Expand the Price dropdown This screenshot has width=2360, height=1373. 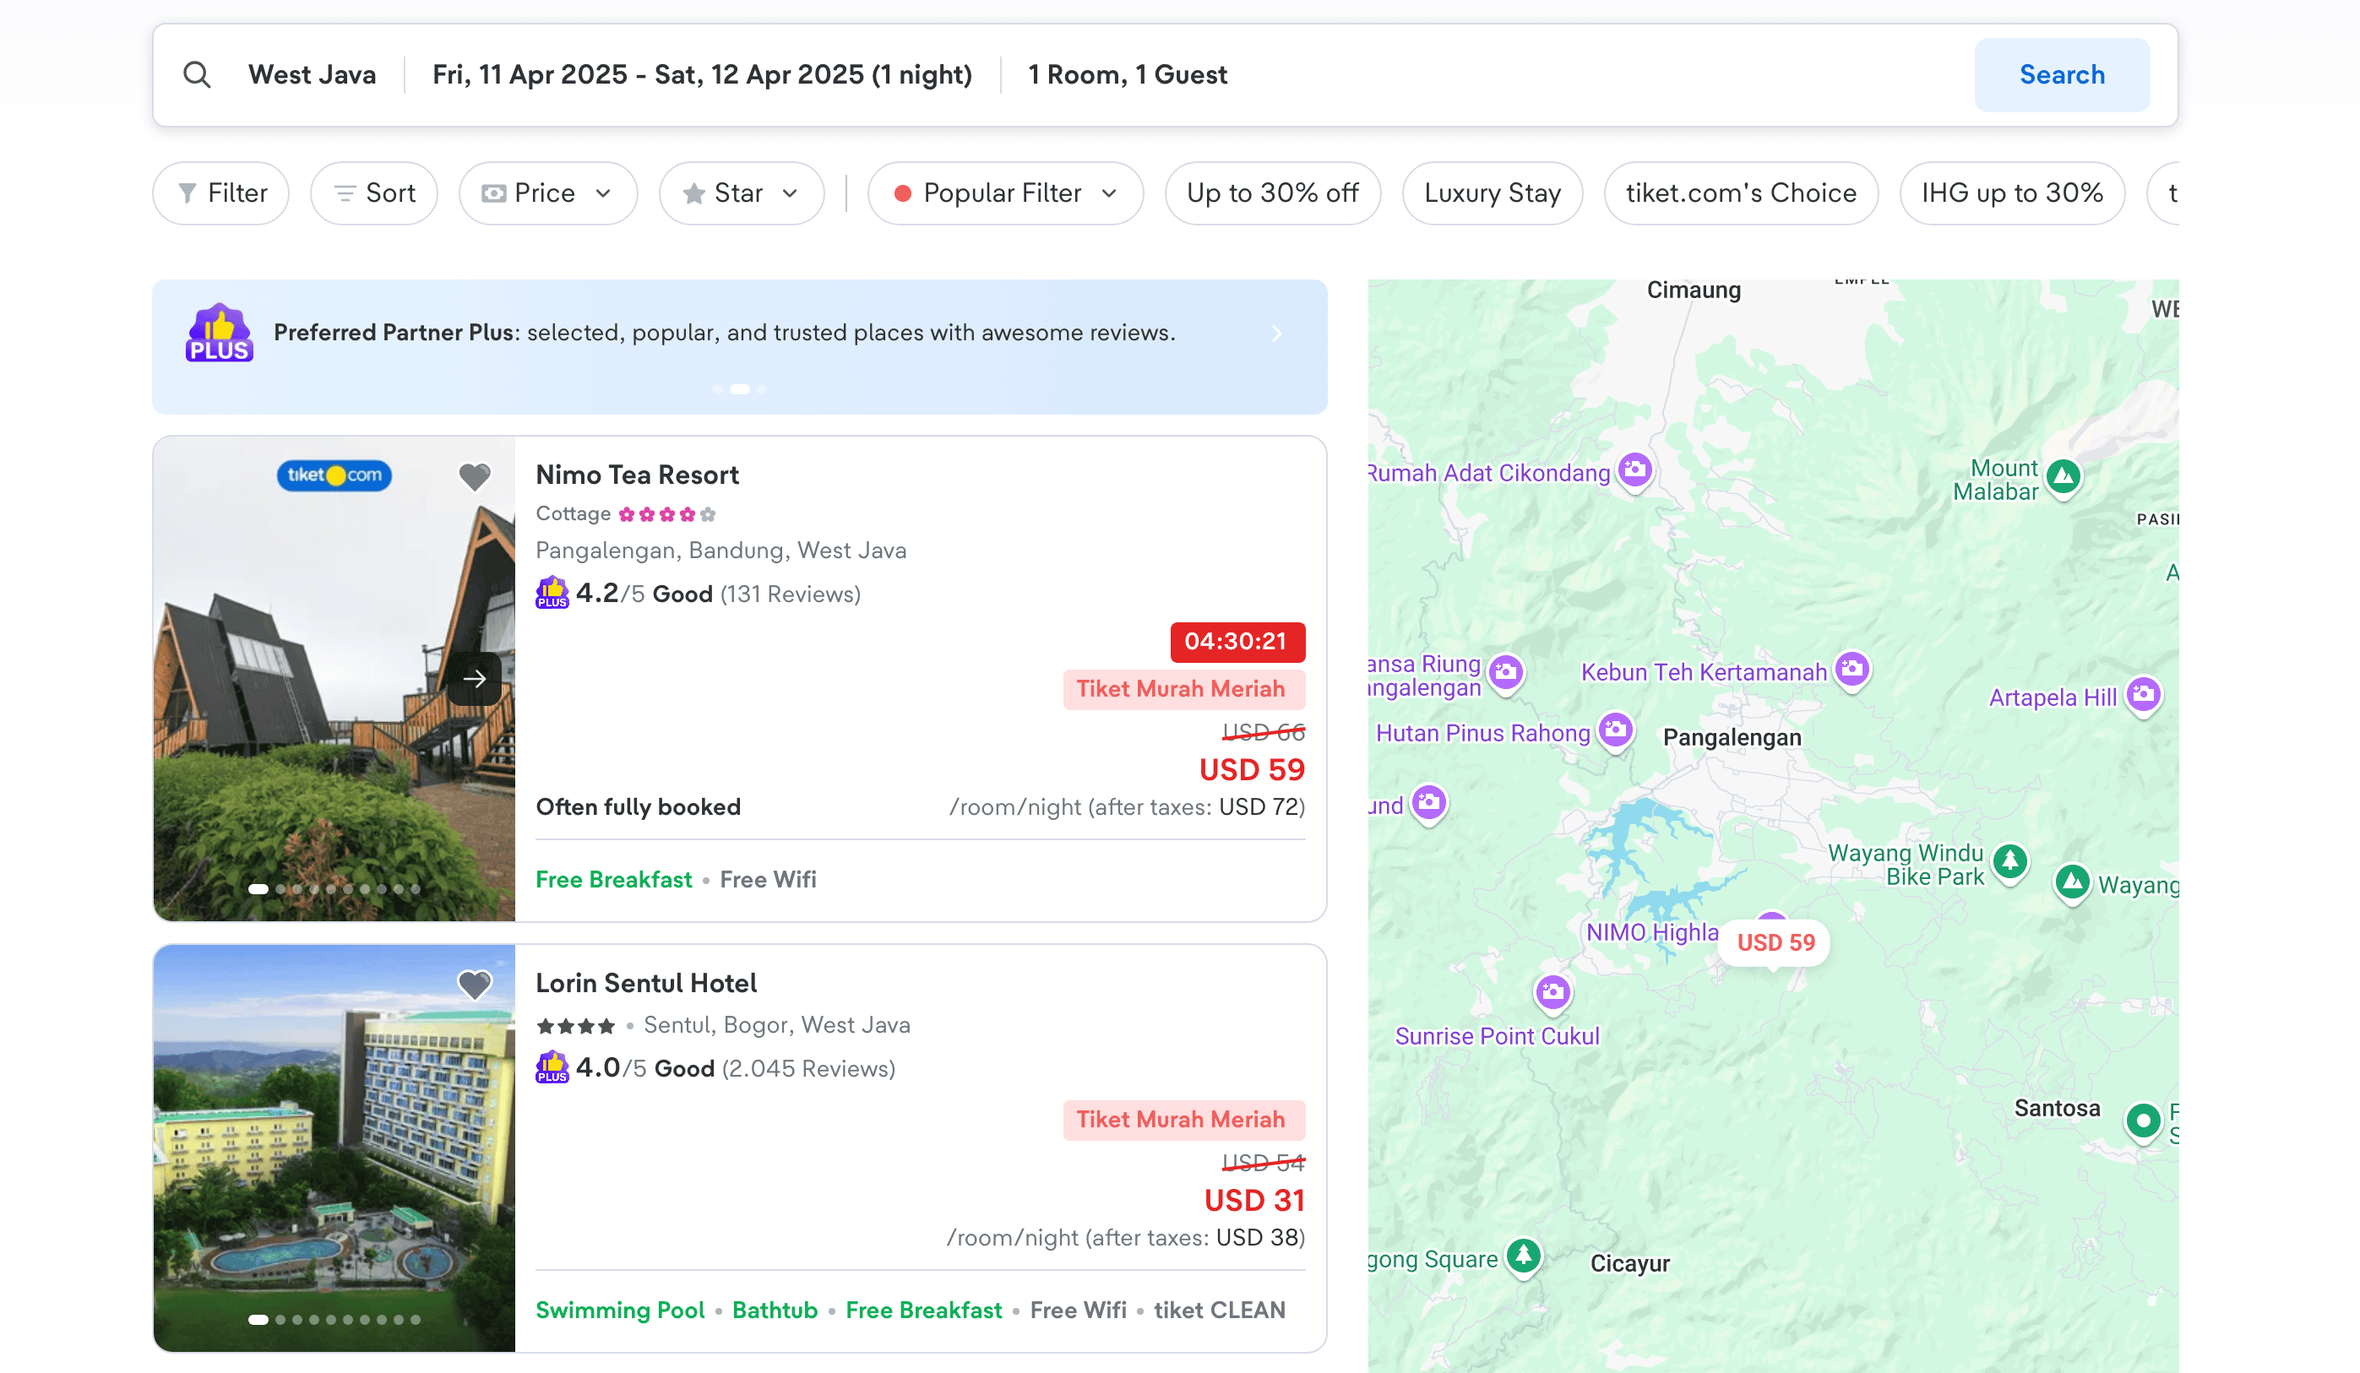tap(548, 193)
